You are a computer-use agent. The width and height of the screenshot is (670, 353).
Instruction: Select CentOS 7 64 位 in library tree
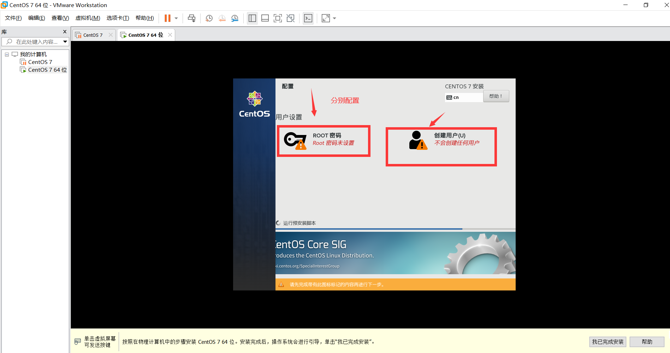point(47,70)
